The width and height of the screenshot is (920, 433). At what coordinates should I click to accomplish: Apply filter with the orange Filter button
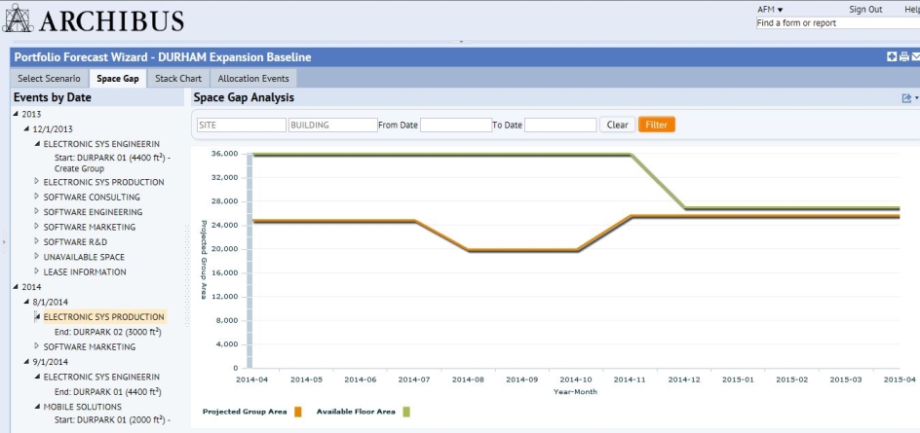click(x=657, y=125)
